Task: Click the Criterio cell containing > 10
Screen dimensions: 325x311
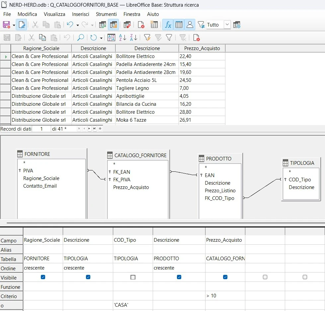Action: click(x=225, y=296)
